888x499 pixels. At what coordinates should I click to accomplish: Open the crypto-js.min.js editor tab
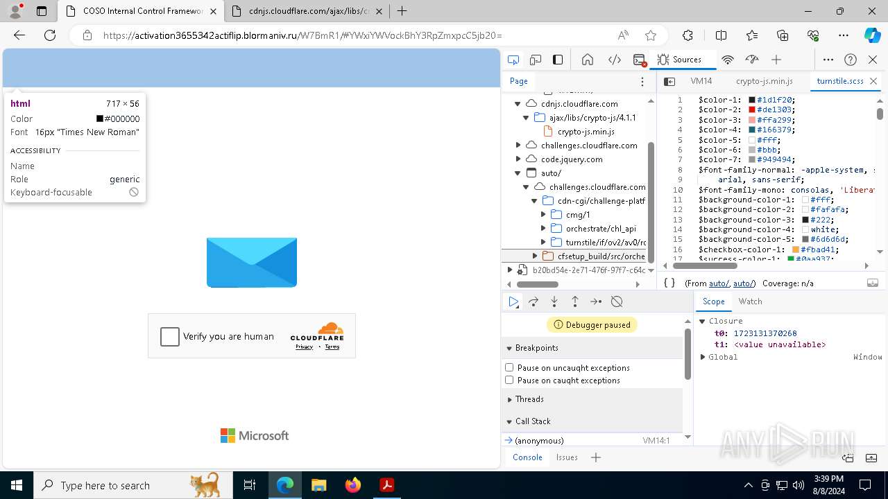[x=764, y=81]
